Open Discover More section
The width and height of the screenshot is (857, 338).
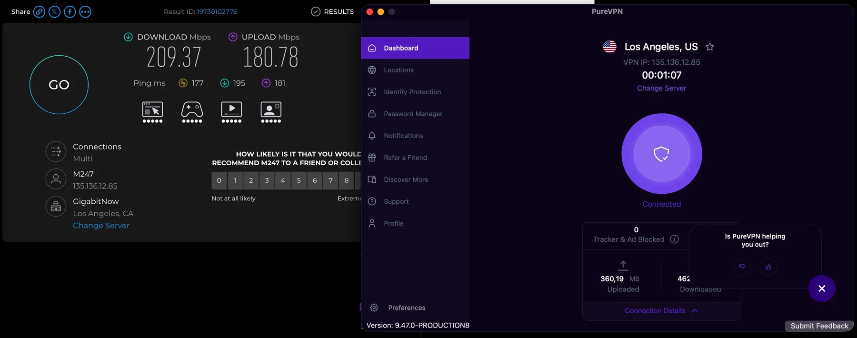[x=415, y=179]
